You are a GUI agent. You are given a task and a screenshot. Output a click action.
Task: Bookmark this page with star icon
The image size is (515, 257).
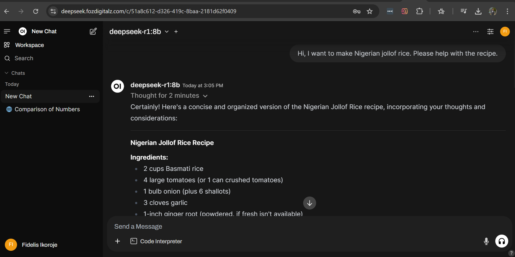tap(370, 11)
